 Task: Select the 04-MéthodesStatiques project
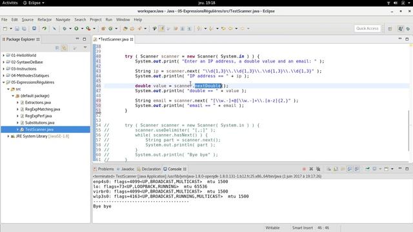click(x=30, y=75)
